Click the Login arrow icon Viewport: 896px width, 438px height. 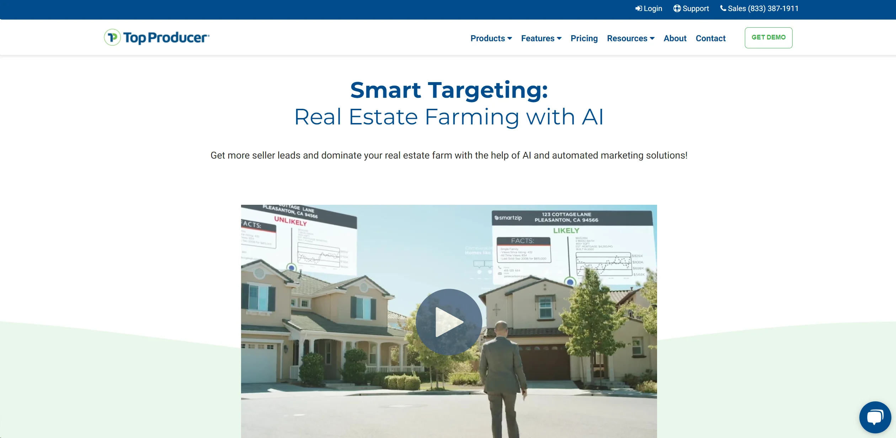click(639, 8)
